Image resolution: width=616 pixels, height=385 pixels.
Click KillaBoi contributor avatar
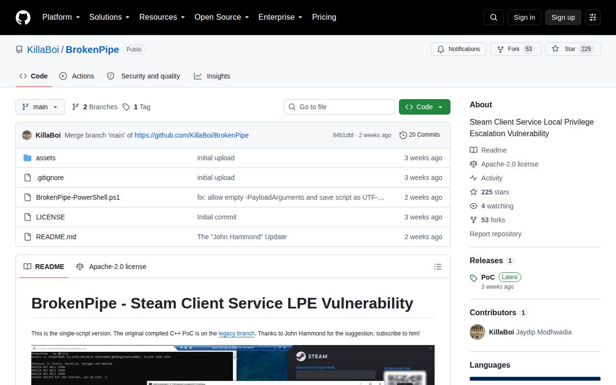coord(477,332)
